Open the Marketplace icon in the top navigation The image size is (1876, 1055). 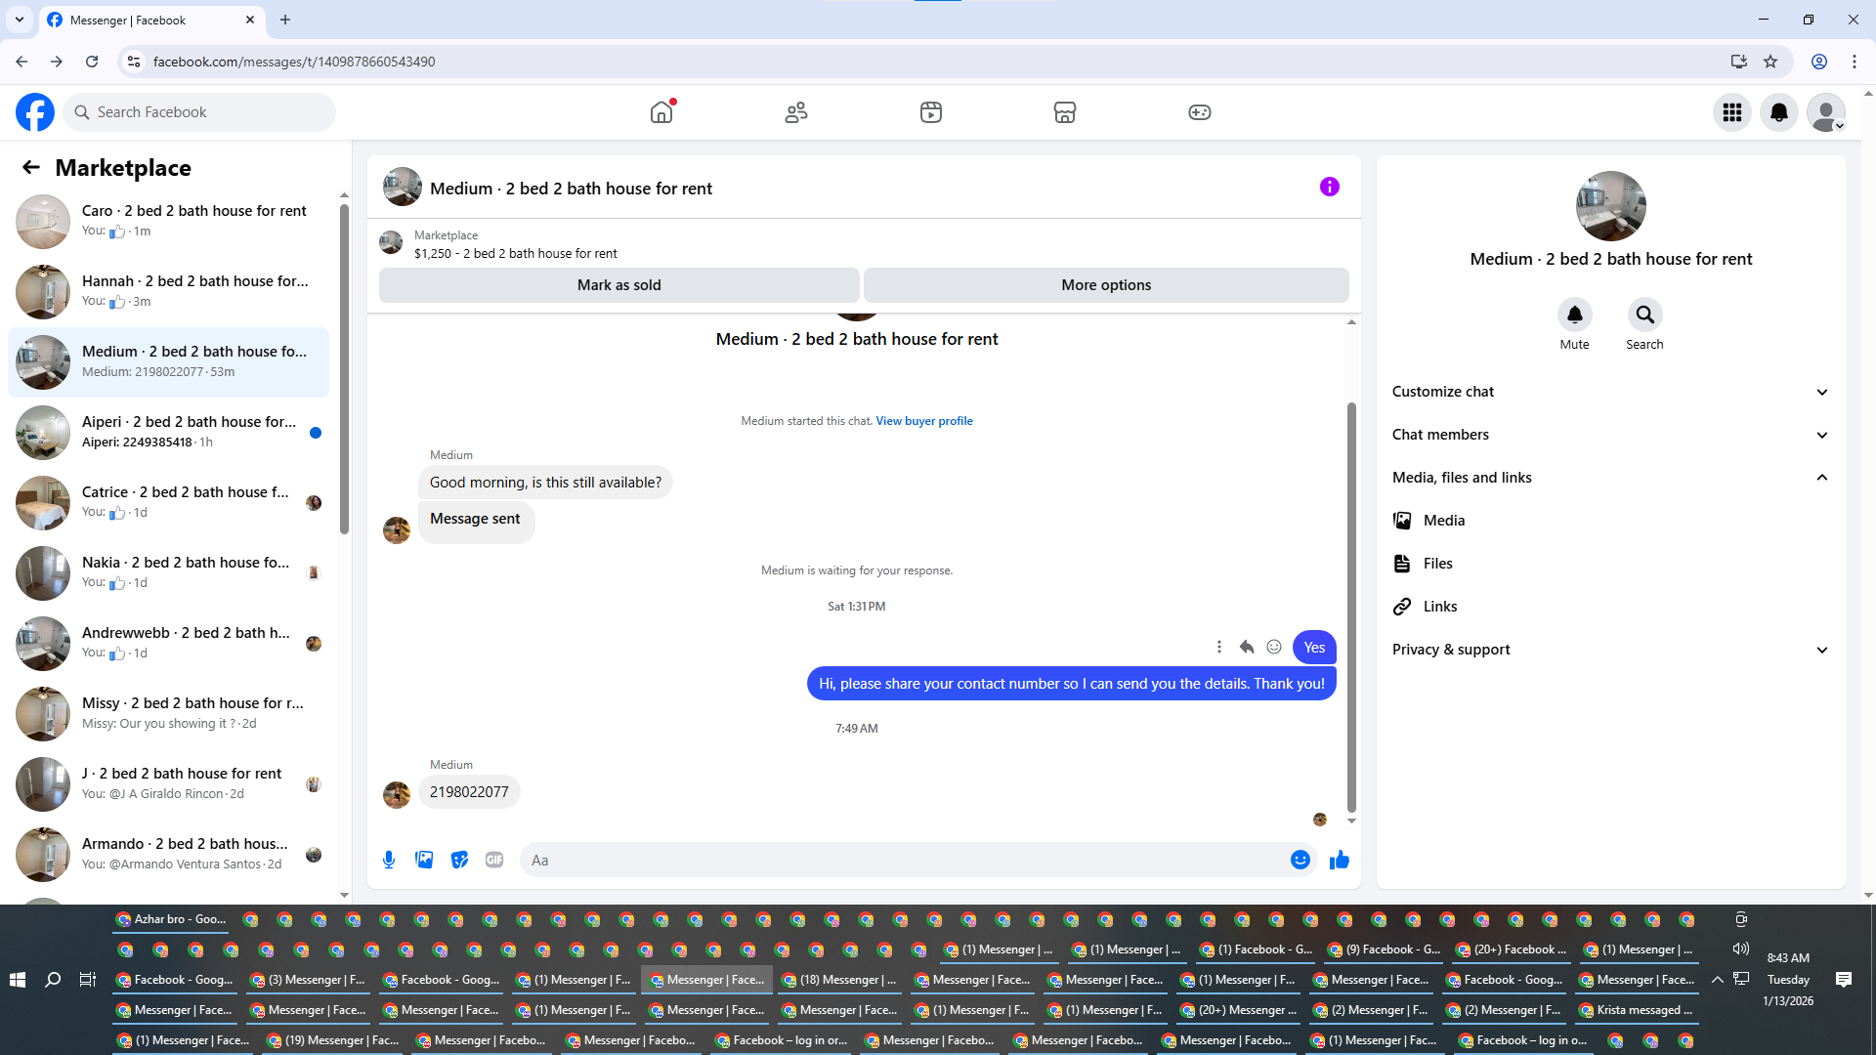click(x=1064, y=112)
